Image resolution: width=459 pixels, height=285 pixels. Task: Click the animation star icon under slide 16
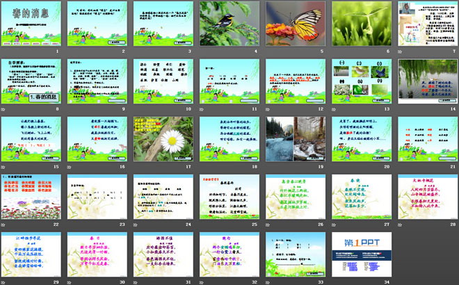coord(69,167)
